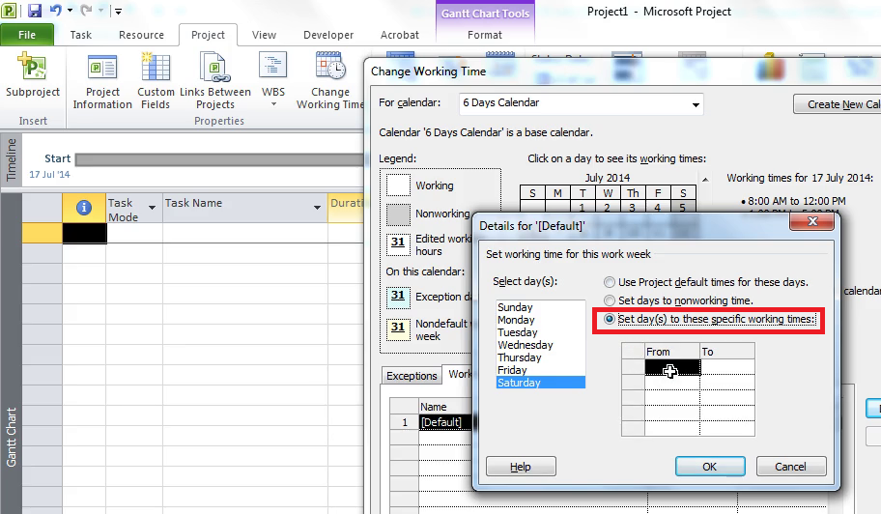Click the From column header
Viewport: 881px width, 514px height.
click(x=672, y=352)
